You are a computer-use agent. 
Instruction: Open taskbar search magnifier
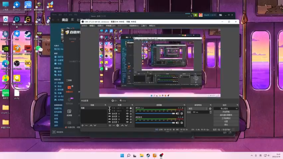pyautogui.click(x=128, y=155)
